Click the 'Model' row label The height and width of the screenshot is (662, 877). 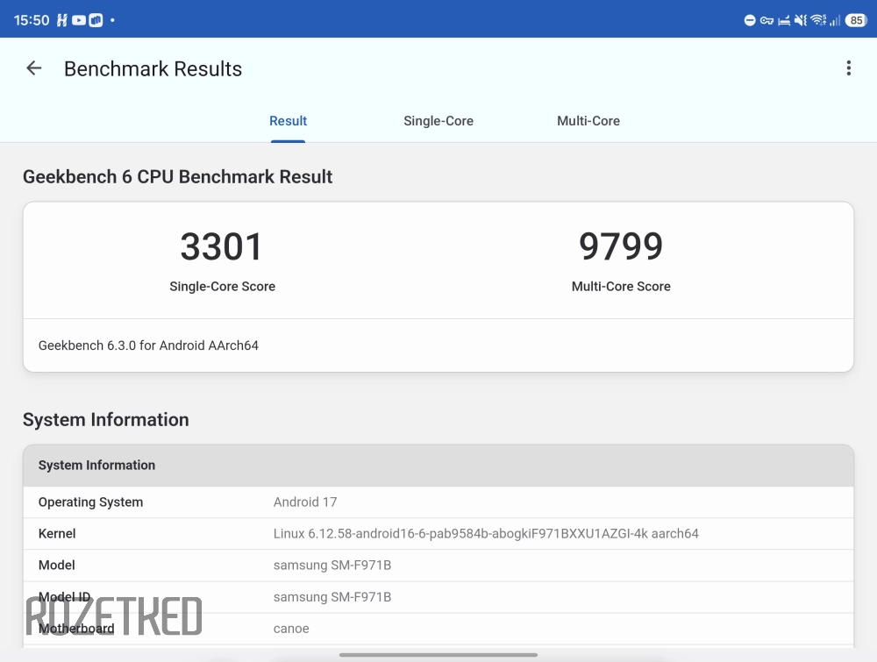click(x=56, y=566)
